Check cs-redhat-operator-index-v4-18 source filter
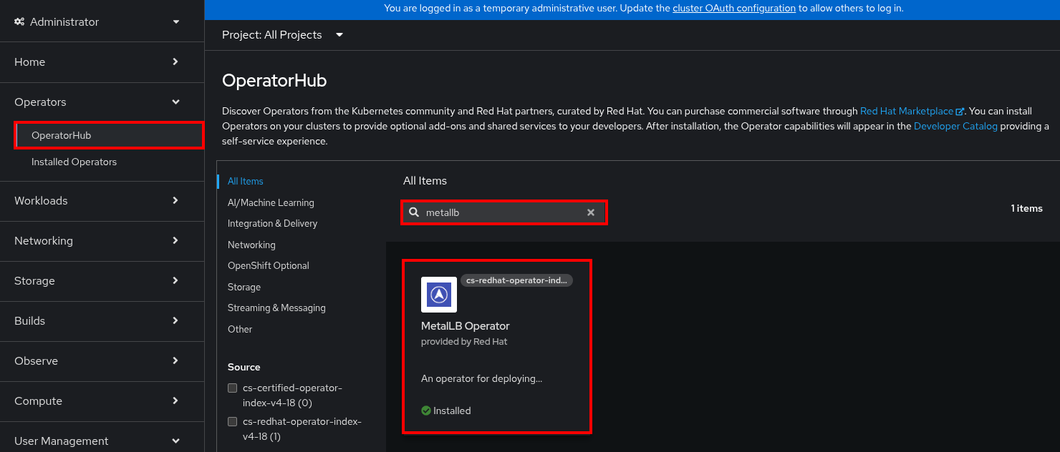This screenshot has width=1060, height=452. (232, 421)
